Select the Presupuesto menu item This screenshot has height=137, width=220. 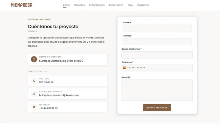click(116, 5)
